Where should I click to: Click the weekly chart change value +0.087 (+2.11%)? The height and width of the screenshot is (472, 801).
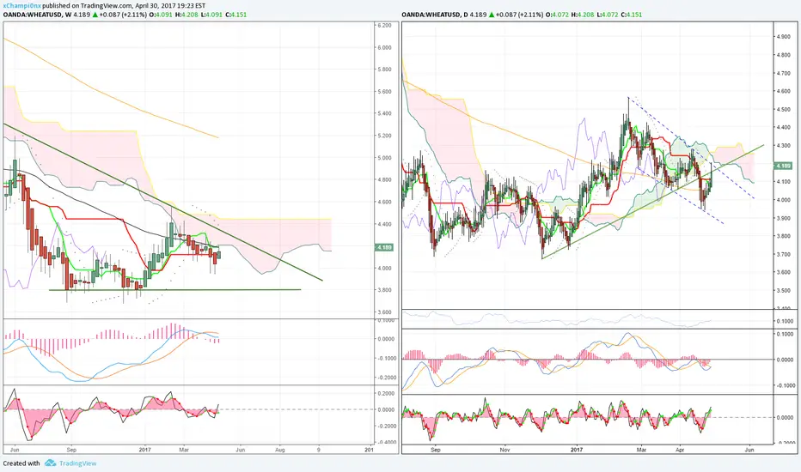124,15
